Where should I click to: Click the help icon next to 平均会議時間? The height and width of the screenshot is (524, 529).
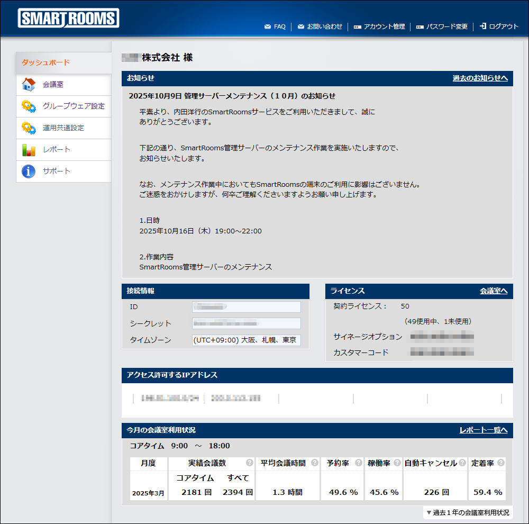(315, 463)
